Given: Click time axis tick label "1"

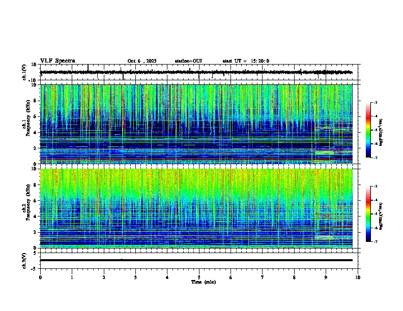Looking at the screenshot, I should (x=72, y=277).
